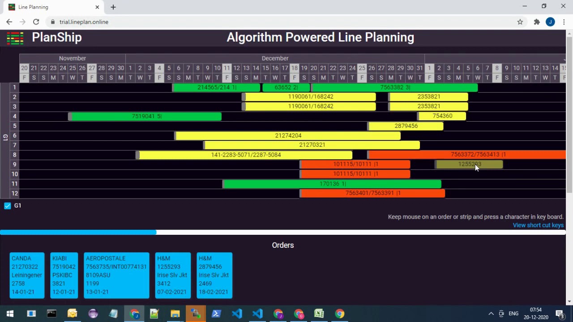The image size is (573, 322).
Task: Show hidden system tray icons
Action: 491,314
